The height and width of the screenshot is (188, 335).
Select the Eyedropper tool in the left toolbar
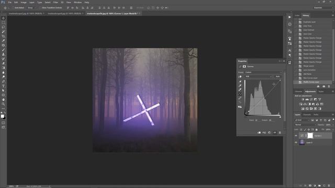click(3, 41)
